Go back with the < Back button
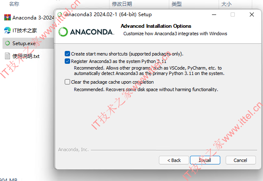Image resolution: width=263 pixels, height=181 pixels. [x=174, y=160]
